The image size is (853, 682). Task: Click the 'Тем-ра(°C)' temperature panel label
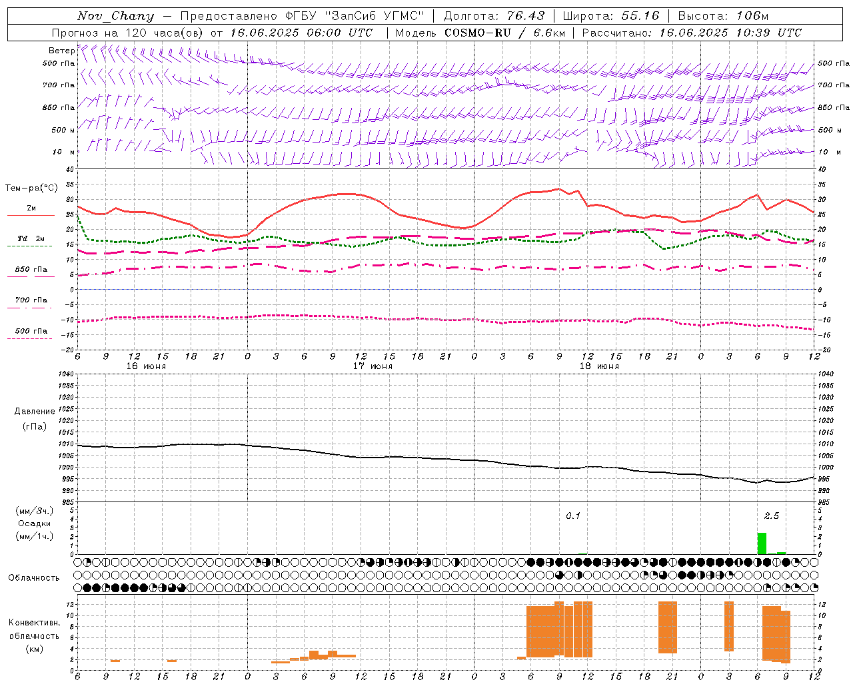pos(31,188)
